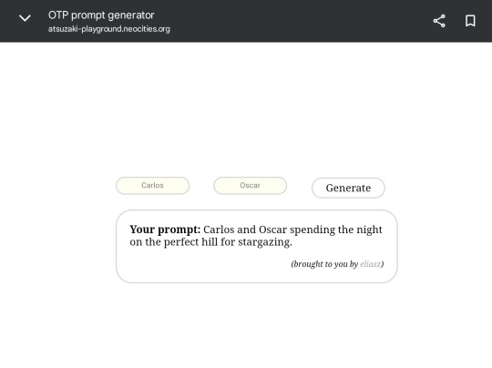
Task: Click the bold 'Your prompt:' label
Action: (165, 230)
